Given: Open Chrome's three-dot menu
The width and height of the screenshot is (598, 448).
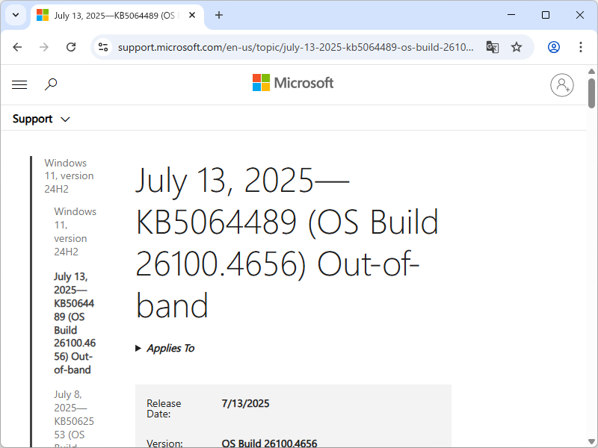Looking at the screenshot, I should pyautogui.click(x=581, y=46).
